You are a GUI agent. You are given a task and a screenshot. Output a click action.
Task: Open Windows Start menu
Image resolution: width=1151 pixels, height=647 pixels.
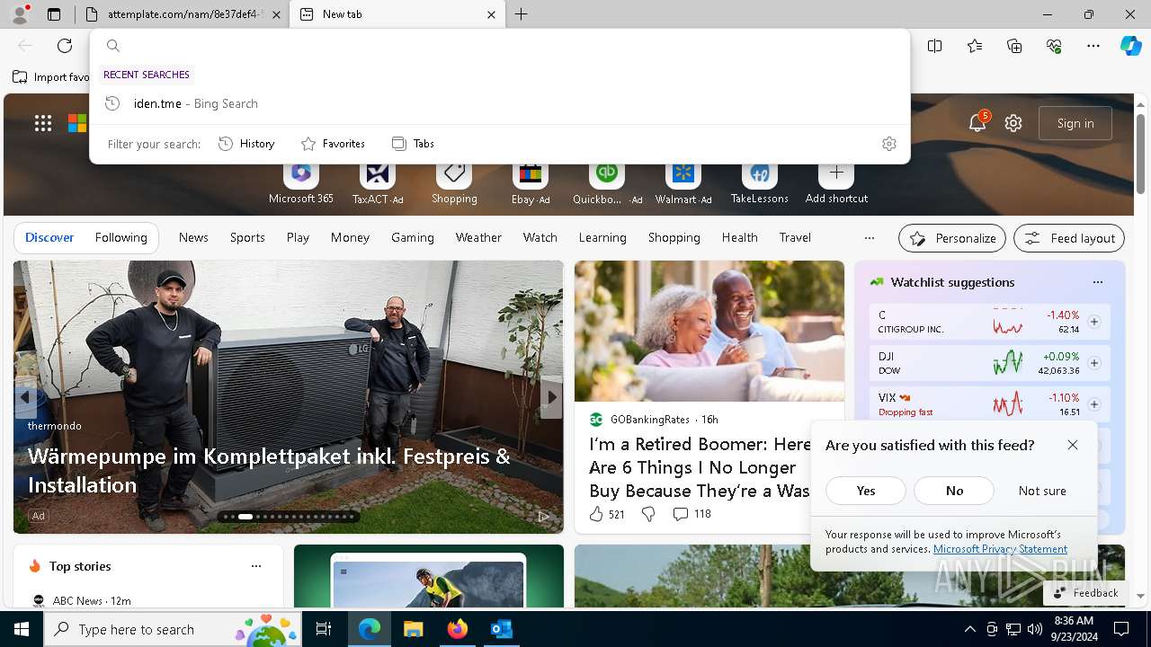(x=22, y=629)
